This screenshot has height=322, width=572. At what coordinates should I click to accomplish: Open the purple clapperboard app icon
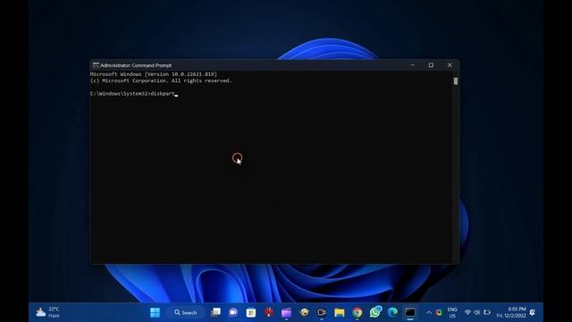[x=286, y=312]
